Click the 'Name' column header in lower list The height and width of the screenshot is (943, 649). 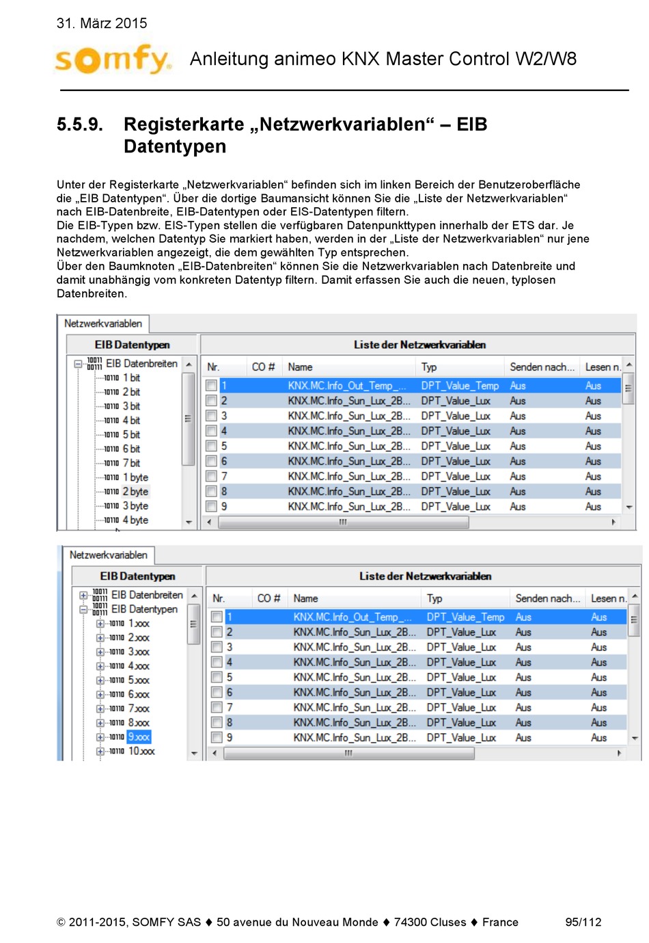(354, 598)
